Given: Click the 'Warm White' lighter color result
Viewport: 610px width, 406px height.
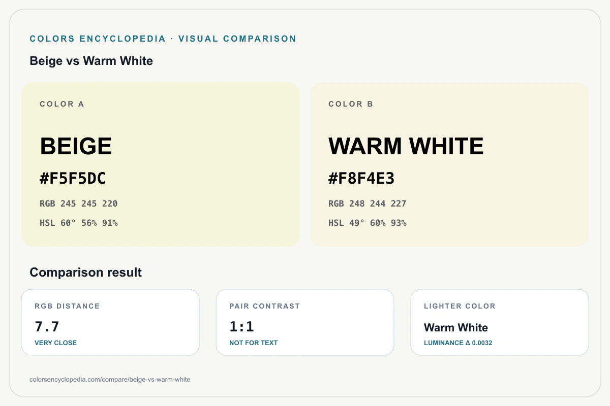Looking at the screenshot, I should pyautogui.click(x=456, y=327).
